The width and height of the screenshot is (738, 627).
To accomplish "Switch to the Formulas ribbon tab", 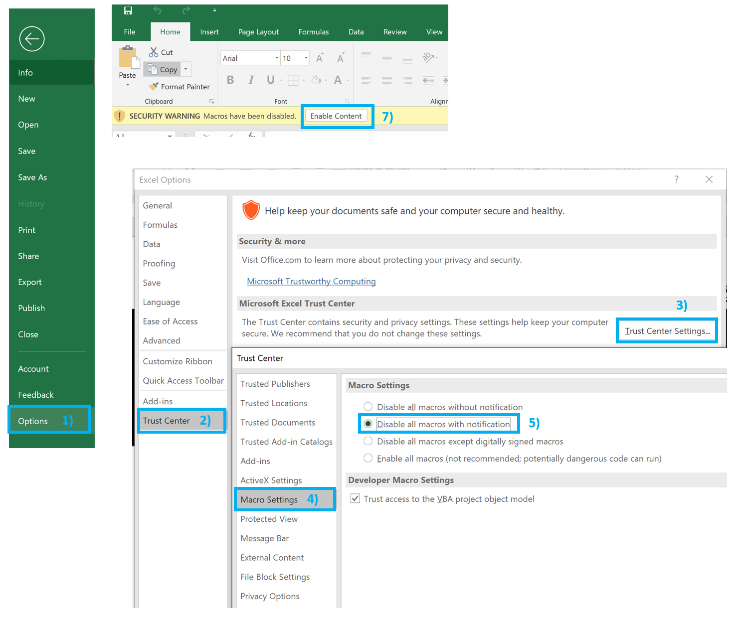I will coord(314,32).
